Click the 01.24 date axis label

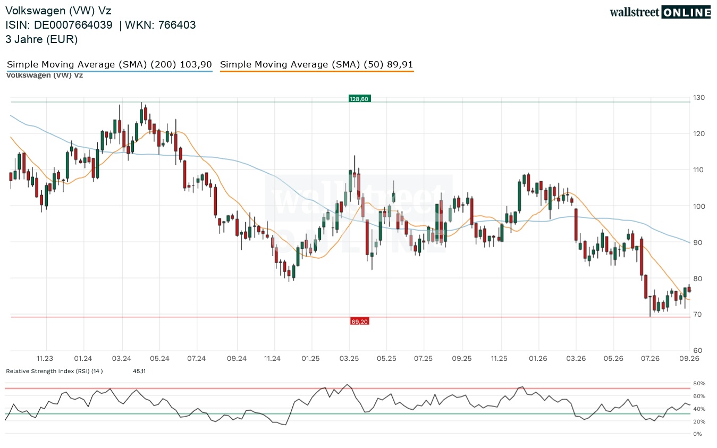click(x=83, y=359)
